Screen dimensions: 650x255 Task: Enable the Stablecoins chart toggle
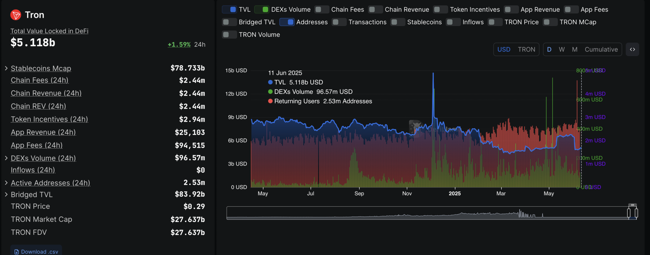(x=398, y=22)
